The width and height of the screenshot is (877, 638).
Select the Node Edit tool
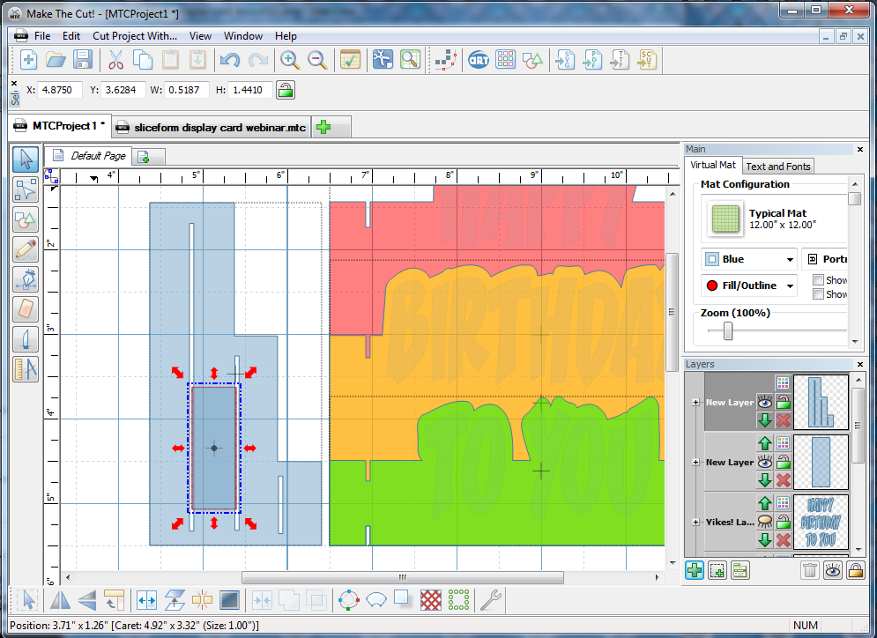coord(26,189)
